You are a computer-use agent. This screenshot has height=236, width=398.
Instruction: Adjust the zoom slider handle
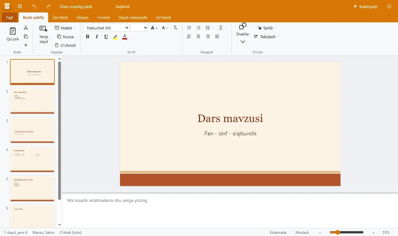(x=337, y=232)
